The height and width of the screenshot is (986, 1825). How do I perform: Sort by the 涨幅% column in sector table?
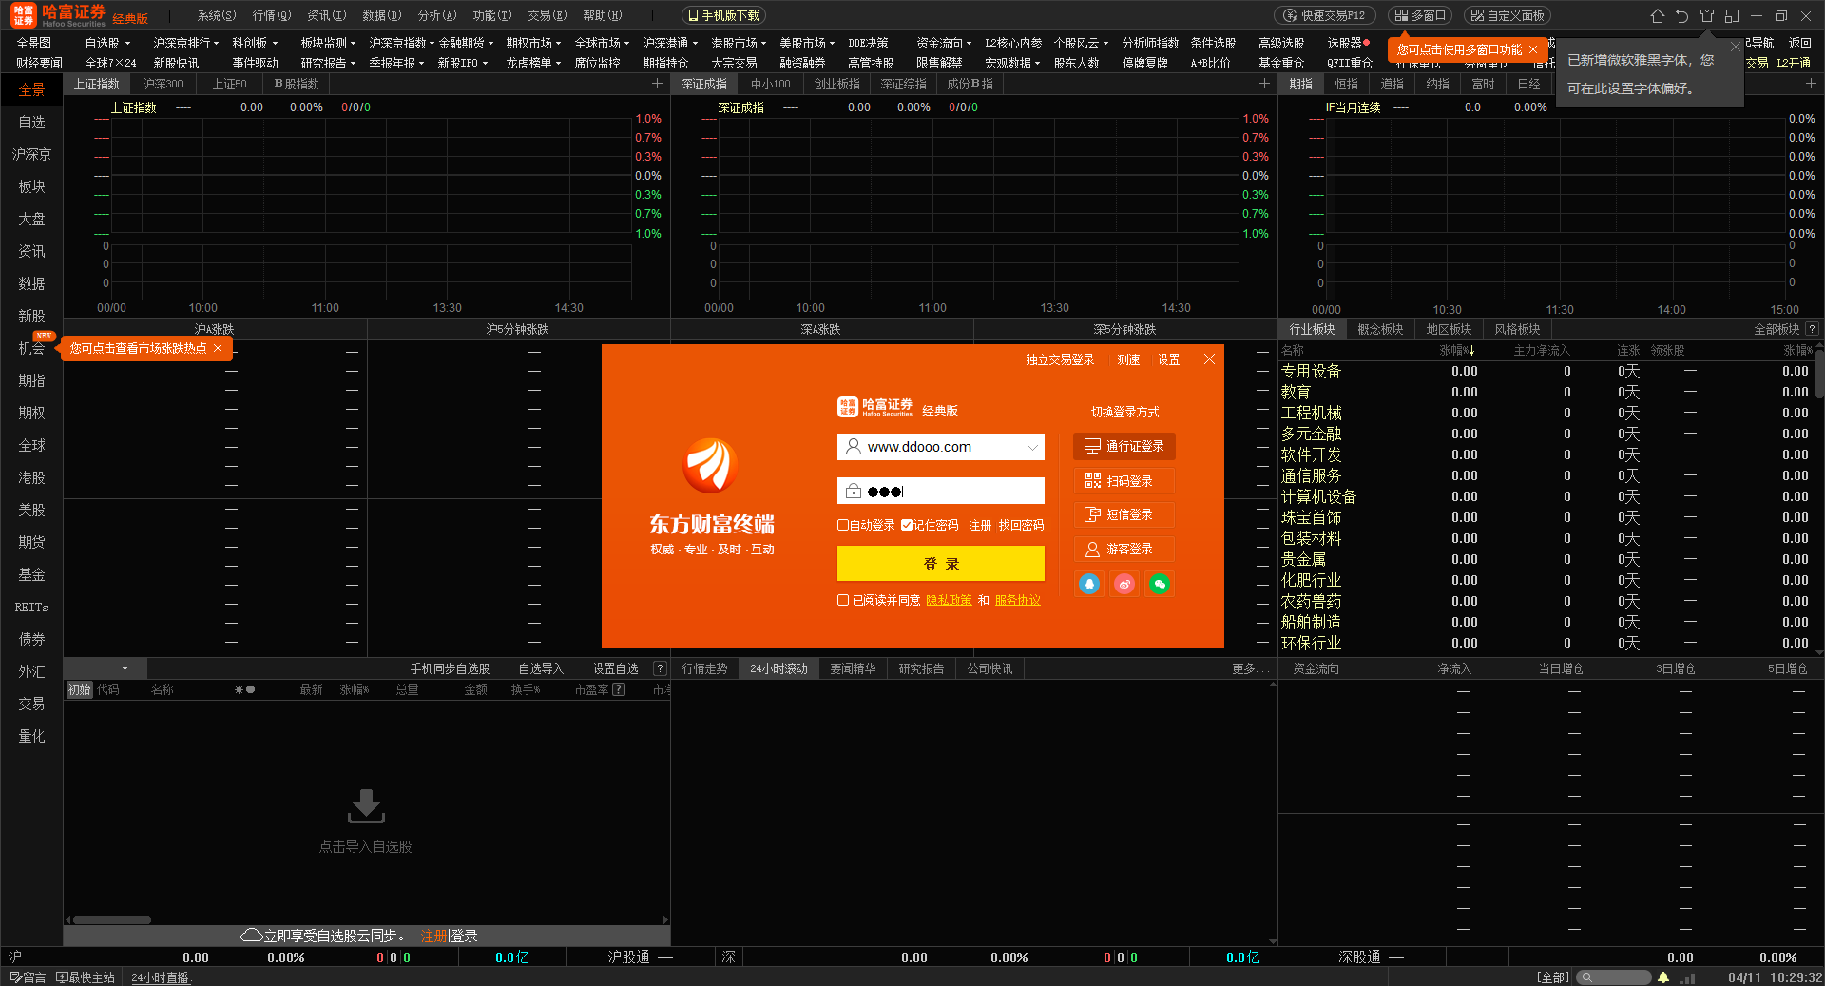pos(1457,351)
